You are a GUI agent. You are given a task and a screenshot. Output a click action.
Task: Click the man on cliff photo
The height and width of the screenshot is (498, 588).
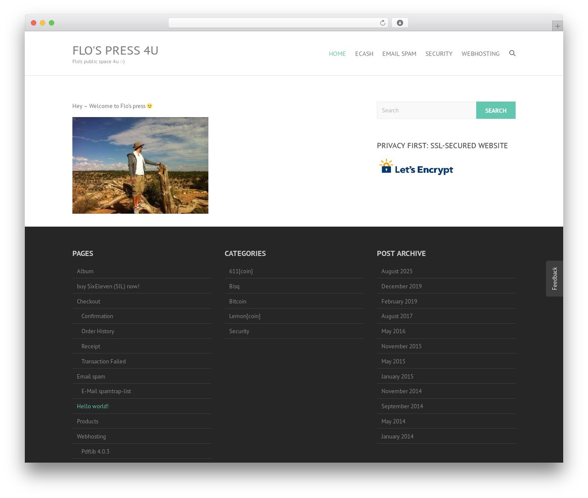click(140, 165)
